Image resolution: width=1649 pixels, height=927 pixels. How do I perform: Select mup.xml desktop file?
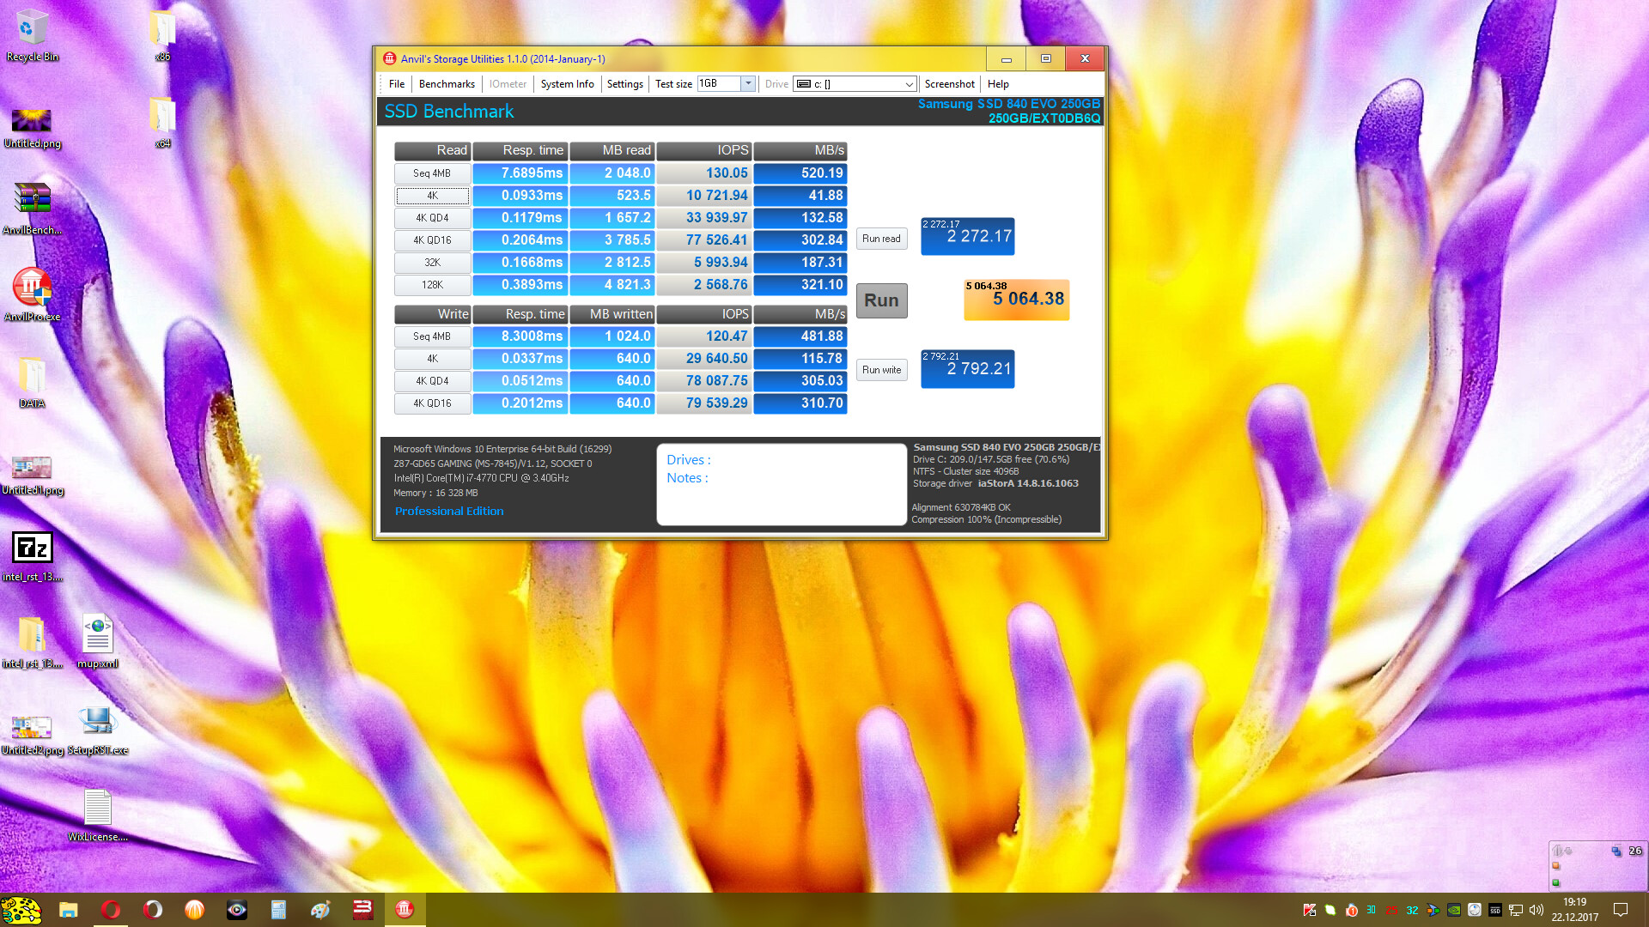(97, 642)
